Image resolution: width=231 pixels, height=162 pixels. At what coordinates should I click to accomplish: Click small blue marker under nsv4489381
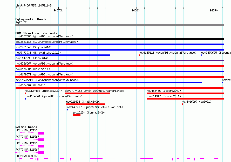67,110
